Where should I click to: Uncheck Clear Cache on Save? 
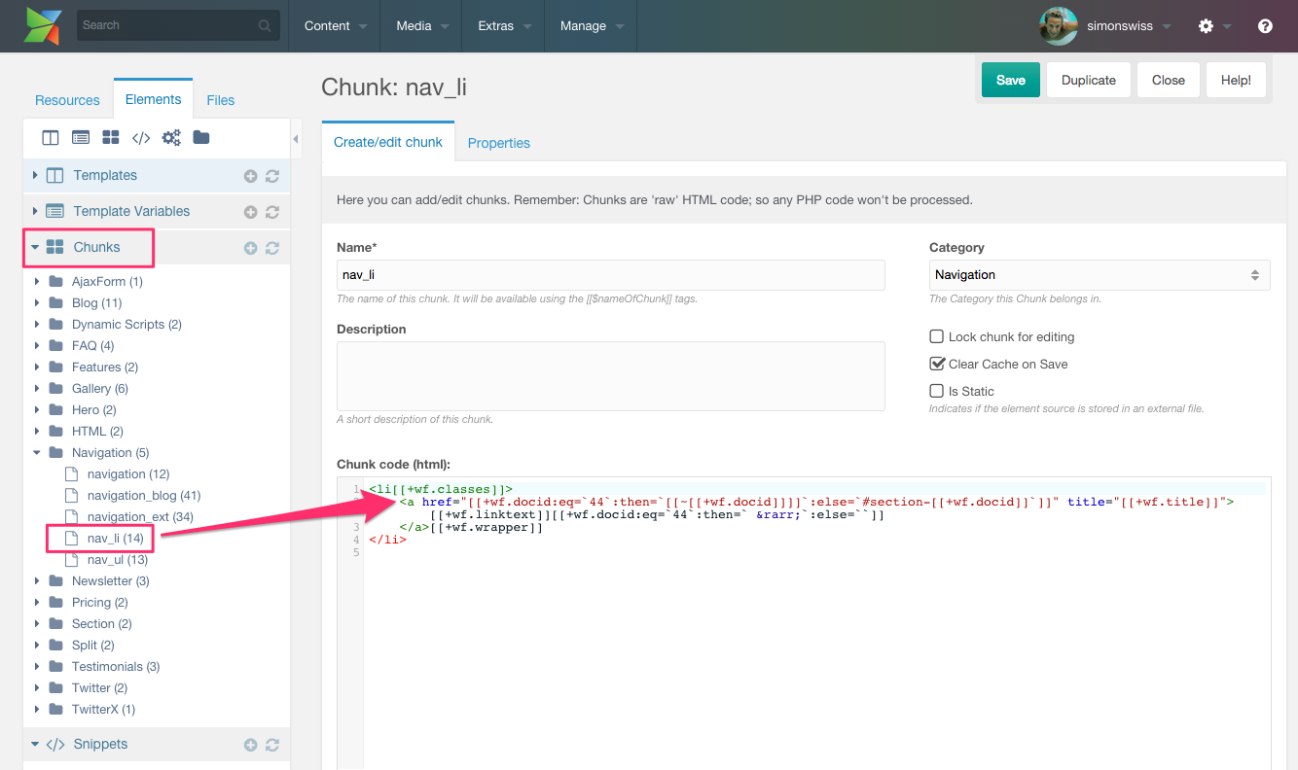[937, 364]
